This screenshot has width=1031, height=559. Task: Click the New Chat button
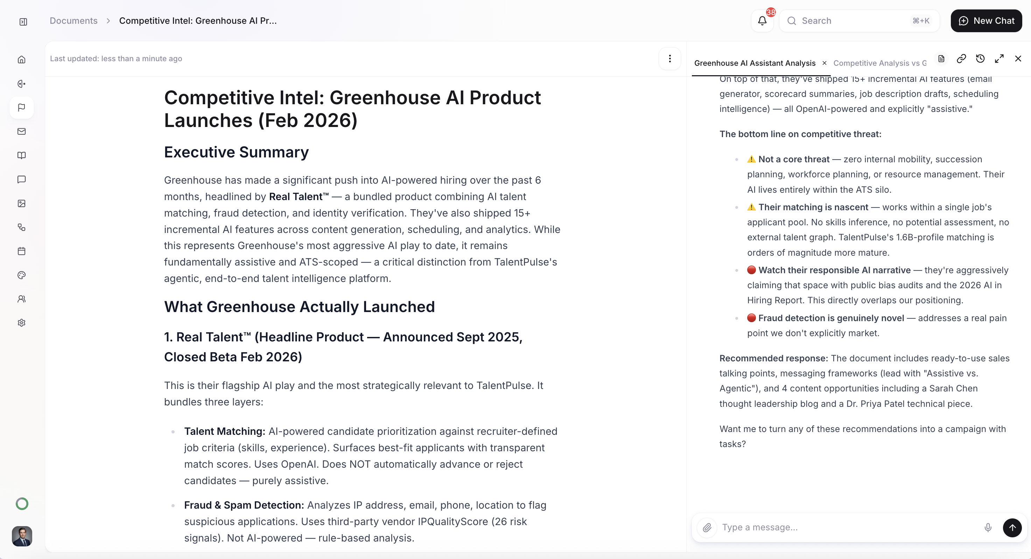986,21
